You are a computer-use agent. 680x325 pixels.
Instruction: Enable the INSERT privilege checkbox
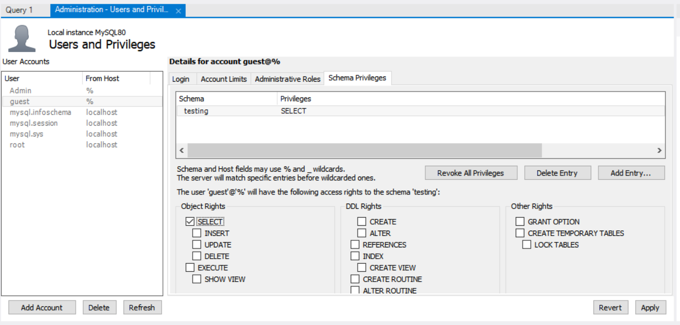pyautogui.click(x=197, y=233)
